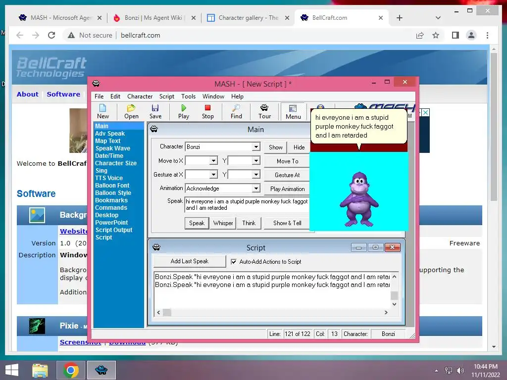Click the Chrome taskbar icon
The image size is (507, 380).
(70, 370)
